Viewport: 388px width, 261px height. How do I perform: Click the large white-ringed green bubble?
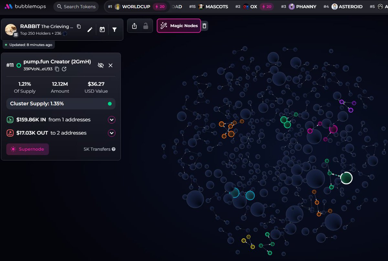pos(346,178)
